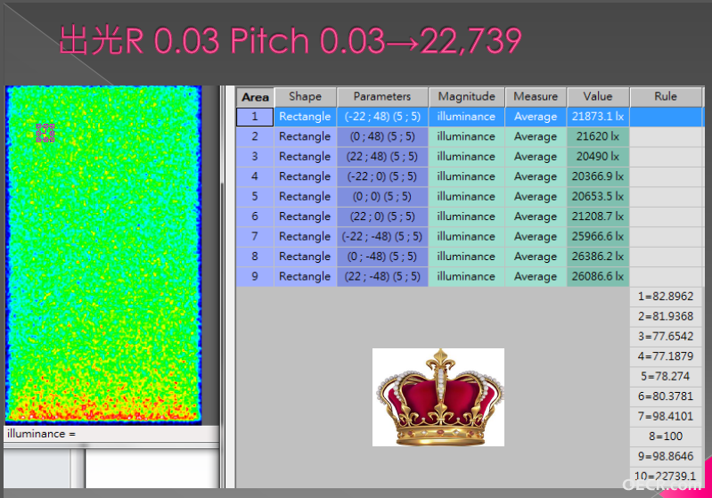Click the magenta measurement rectangle on illuminance map
The width and height of the screenshot is (712, 498).
[45, 133]
